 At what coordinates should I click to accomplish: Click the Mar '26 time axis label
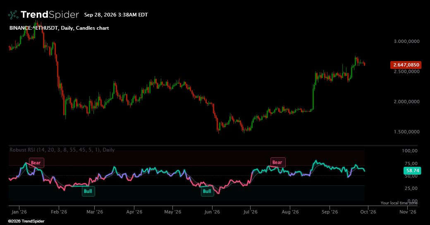point(95,212)
